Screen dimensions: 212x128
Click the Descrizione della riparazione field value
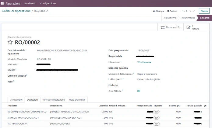[x=62, y=50]
